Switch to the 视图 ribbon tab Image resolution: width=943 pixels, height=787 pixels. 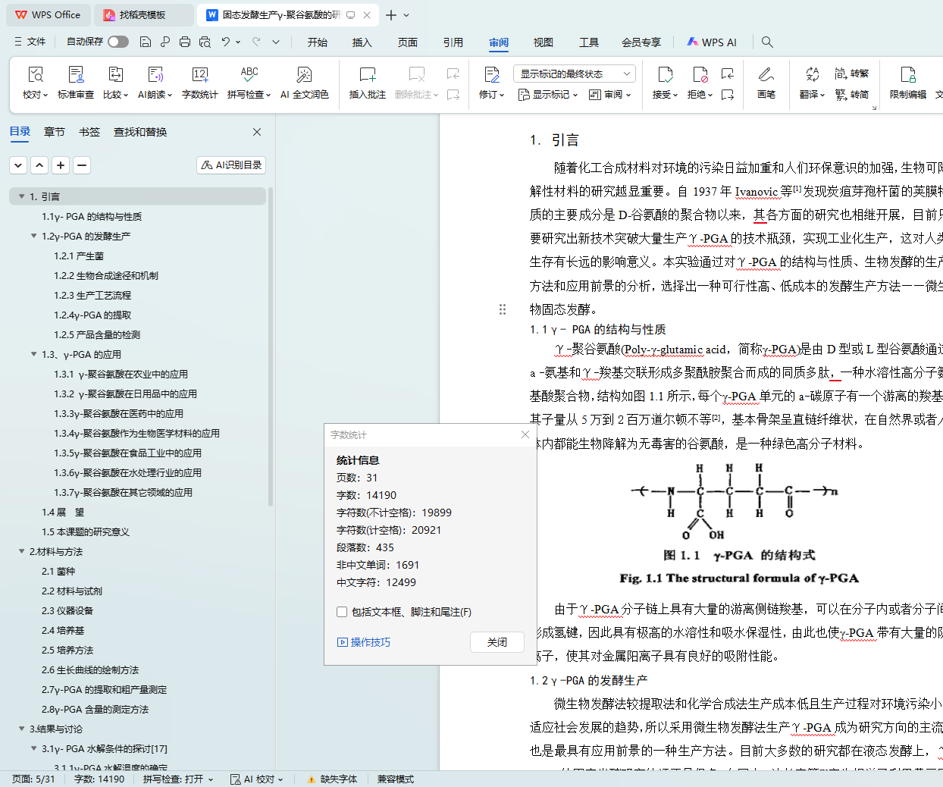[543, 42]
